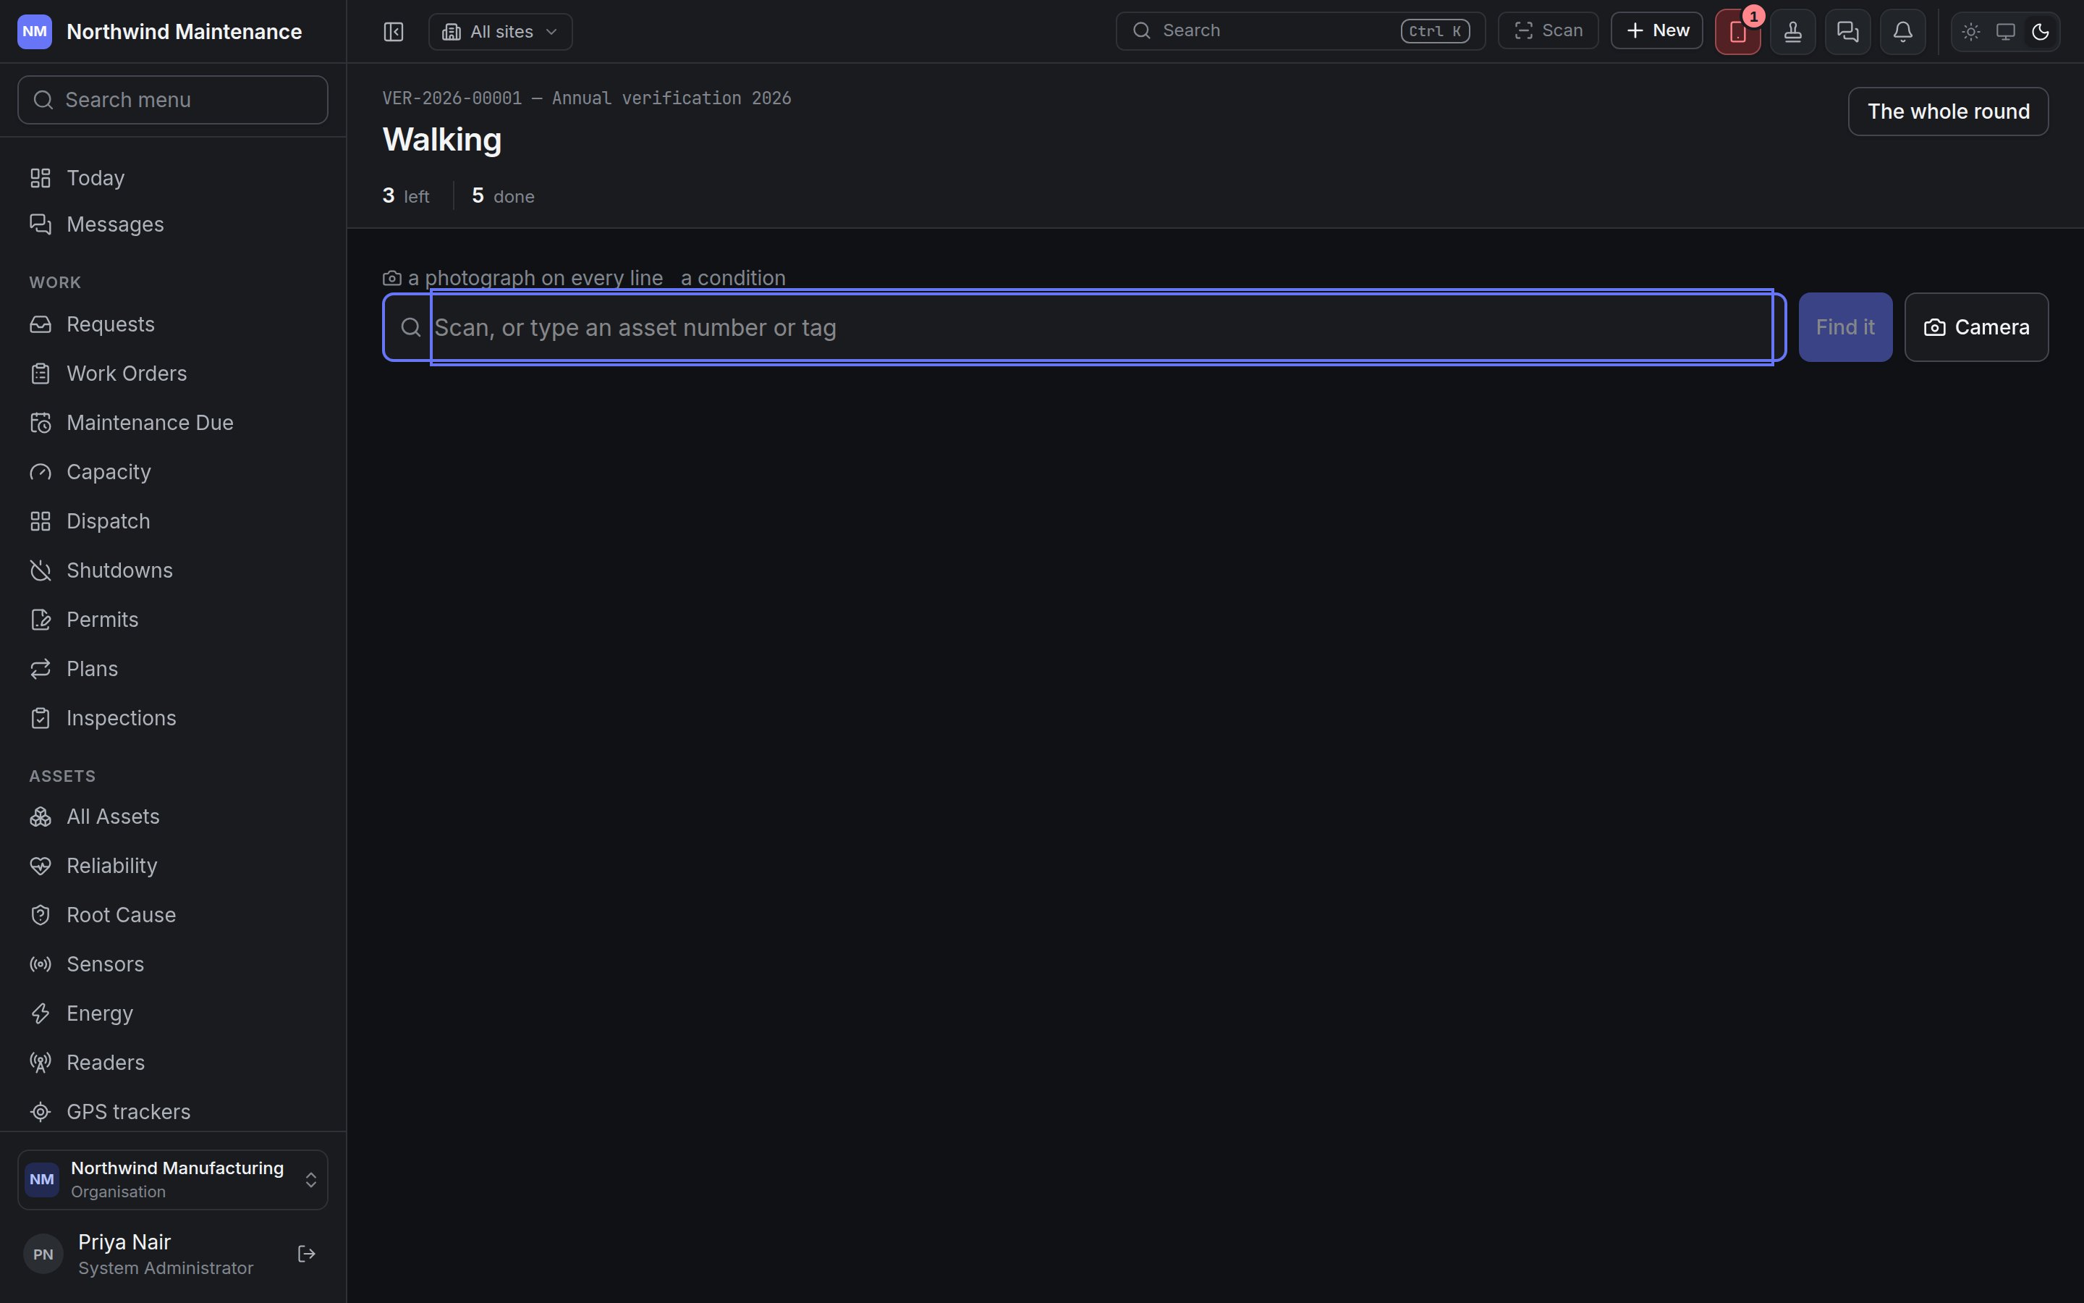
Task: Collapse the sidebar panel icon
Action: click(x=394, y=32)
